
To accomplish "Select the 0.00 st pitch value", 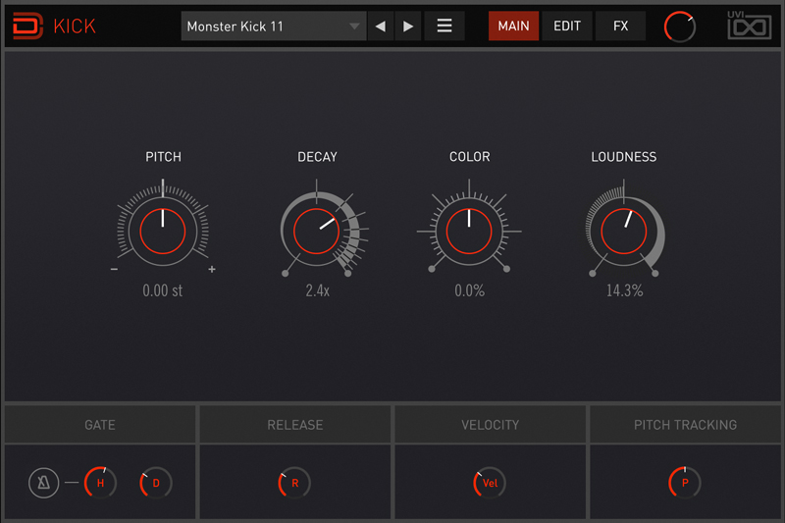I will 163,290.
